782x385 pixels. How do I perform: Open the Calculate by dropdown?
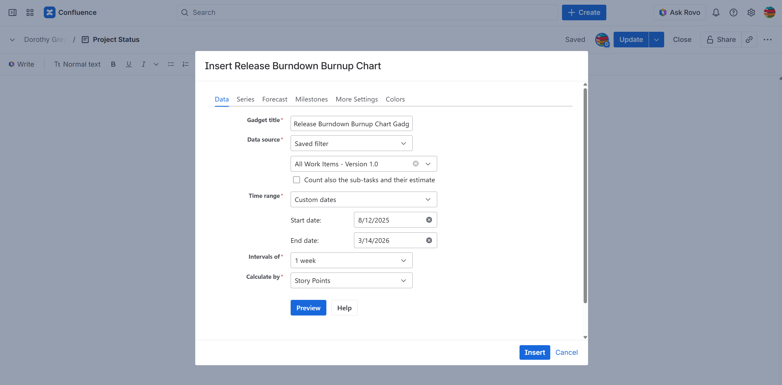351,280
